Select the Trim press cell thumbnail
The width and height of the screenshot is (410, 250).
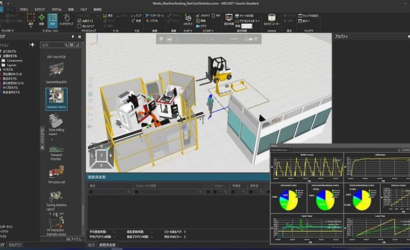point(56,174)
